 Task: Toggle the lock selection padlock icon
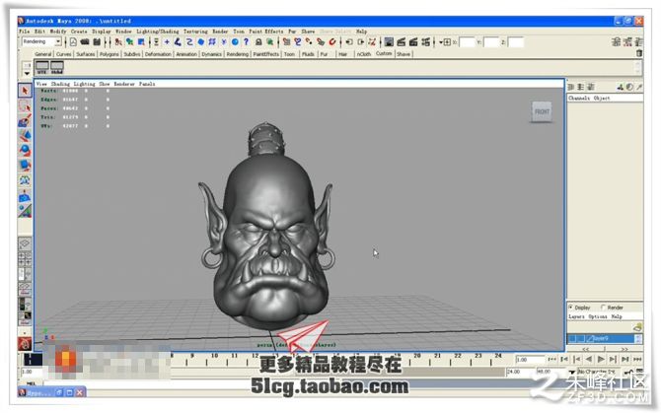(x=258, y=42)
